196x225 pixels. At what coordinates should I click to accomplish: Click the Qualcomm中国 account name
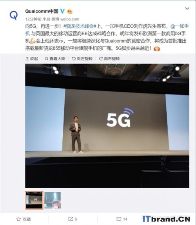pos(42,11)
